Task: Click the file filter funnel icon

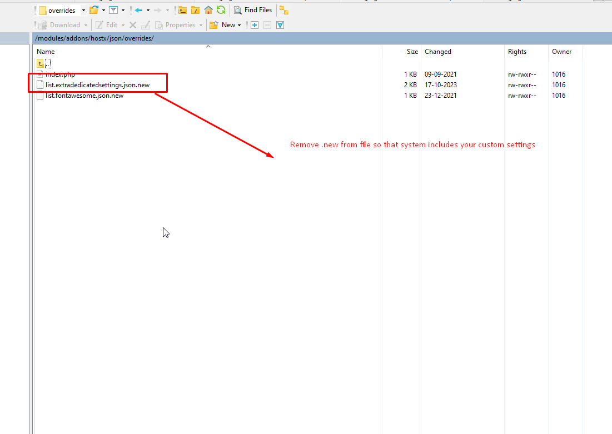Action: [x=113, y=10]
